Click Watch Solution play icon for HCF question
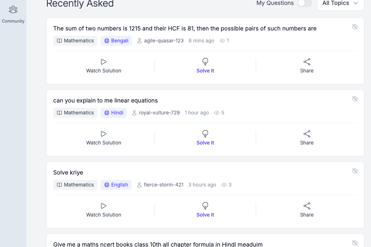This screenshot has width=371, height=247. (x=103, y=62)
